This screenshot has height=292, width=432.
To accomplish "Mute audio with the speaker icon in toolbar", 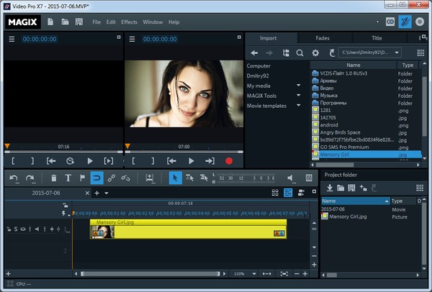I will pos(290,178).
